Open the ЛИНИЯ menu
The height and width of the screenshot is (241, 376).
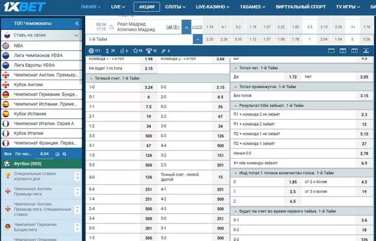click(90, 7)
